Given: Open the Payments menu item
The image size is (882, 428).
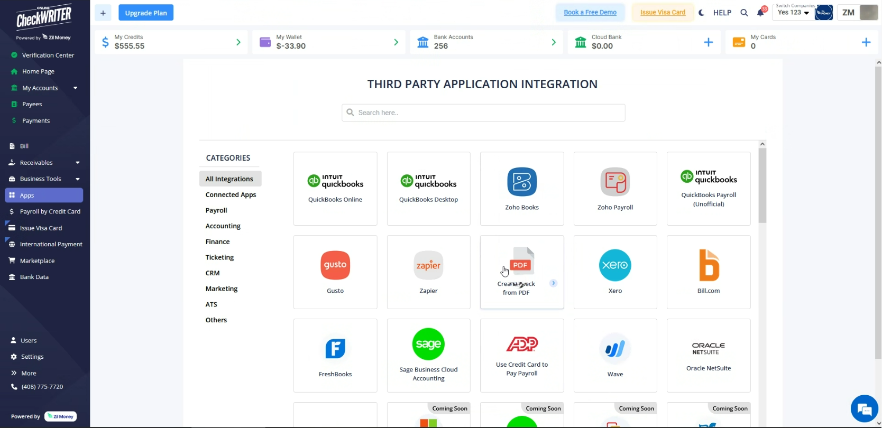Looking at the screenshot, I should (31, 121).
